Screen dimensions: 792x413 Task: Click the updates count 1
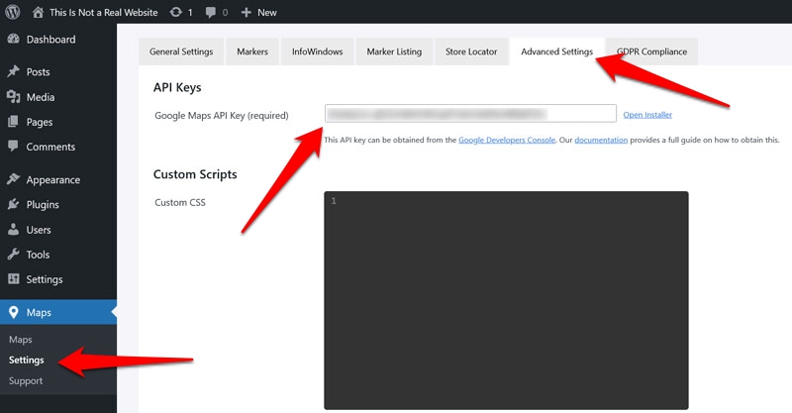tap(190, 13)
